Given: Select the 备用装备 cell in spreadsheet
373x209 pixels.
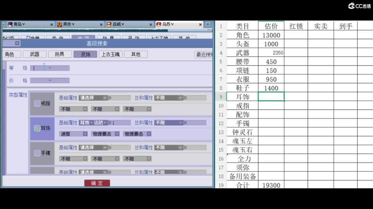Looking at the screenshot, I should point(242,176).
